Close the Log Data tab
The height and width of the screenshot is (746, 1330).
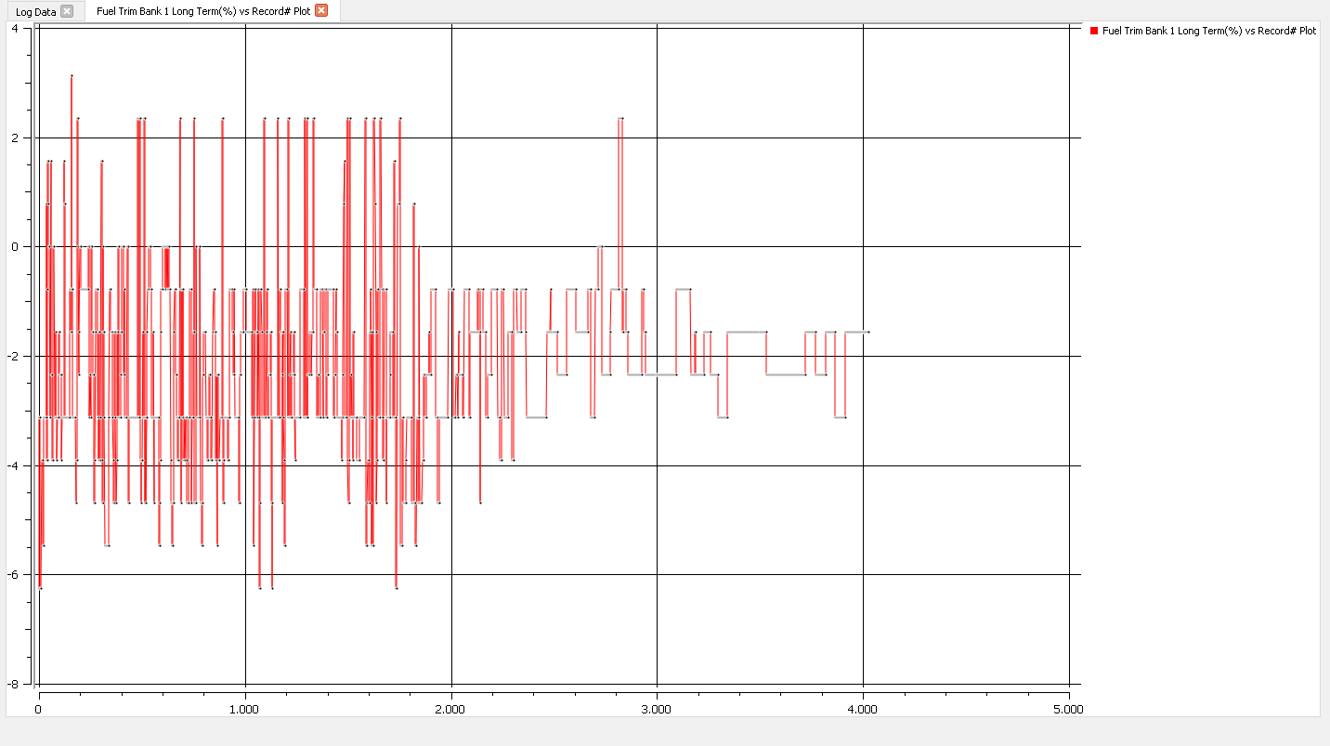click(67, 11)
